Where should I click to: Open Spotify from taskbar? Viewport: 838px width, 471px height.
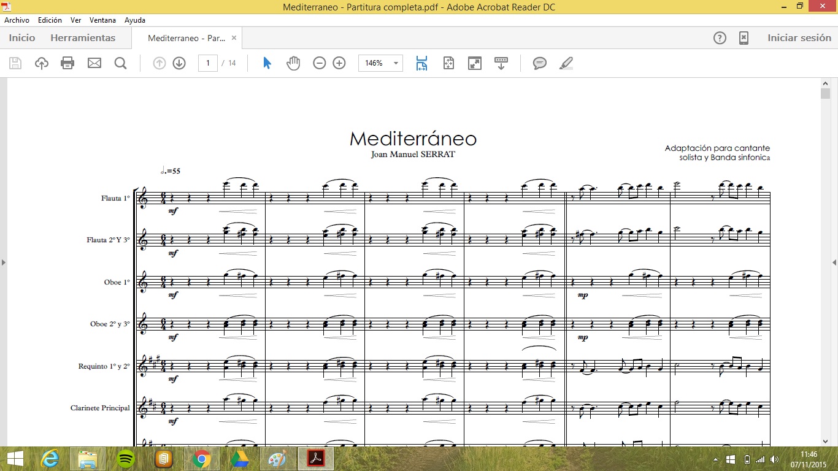pyautogui.click(x=126, y=459)
